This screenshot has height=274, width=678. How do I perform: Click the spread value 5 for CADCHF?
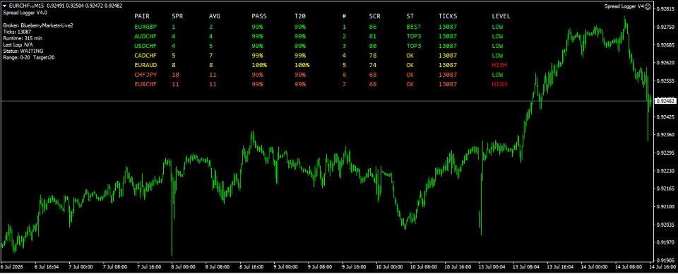click(174, 55)
